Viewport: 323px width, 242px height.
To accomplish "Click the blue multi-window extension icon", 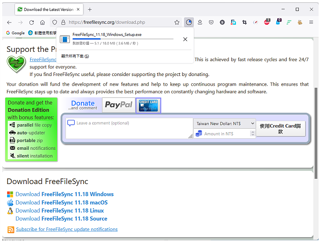I will pyautogui.click(x=233, y=22).
